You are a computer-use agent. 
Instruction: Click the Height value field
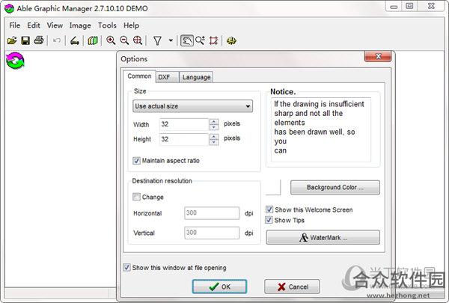point(184,139)
